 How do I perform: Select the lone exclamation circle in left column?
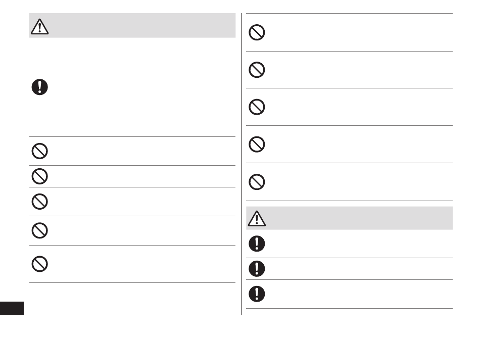pyautogui.click(x=39, y=87)
